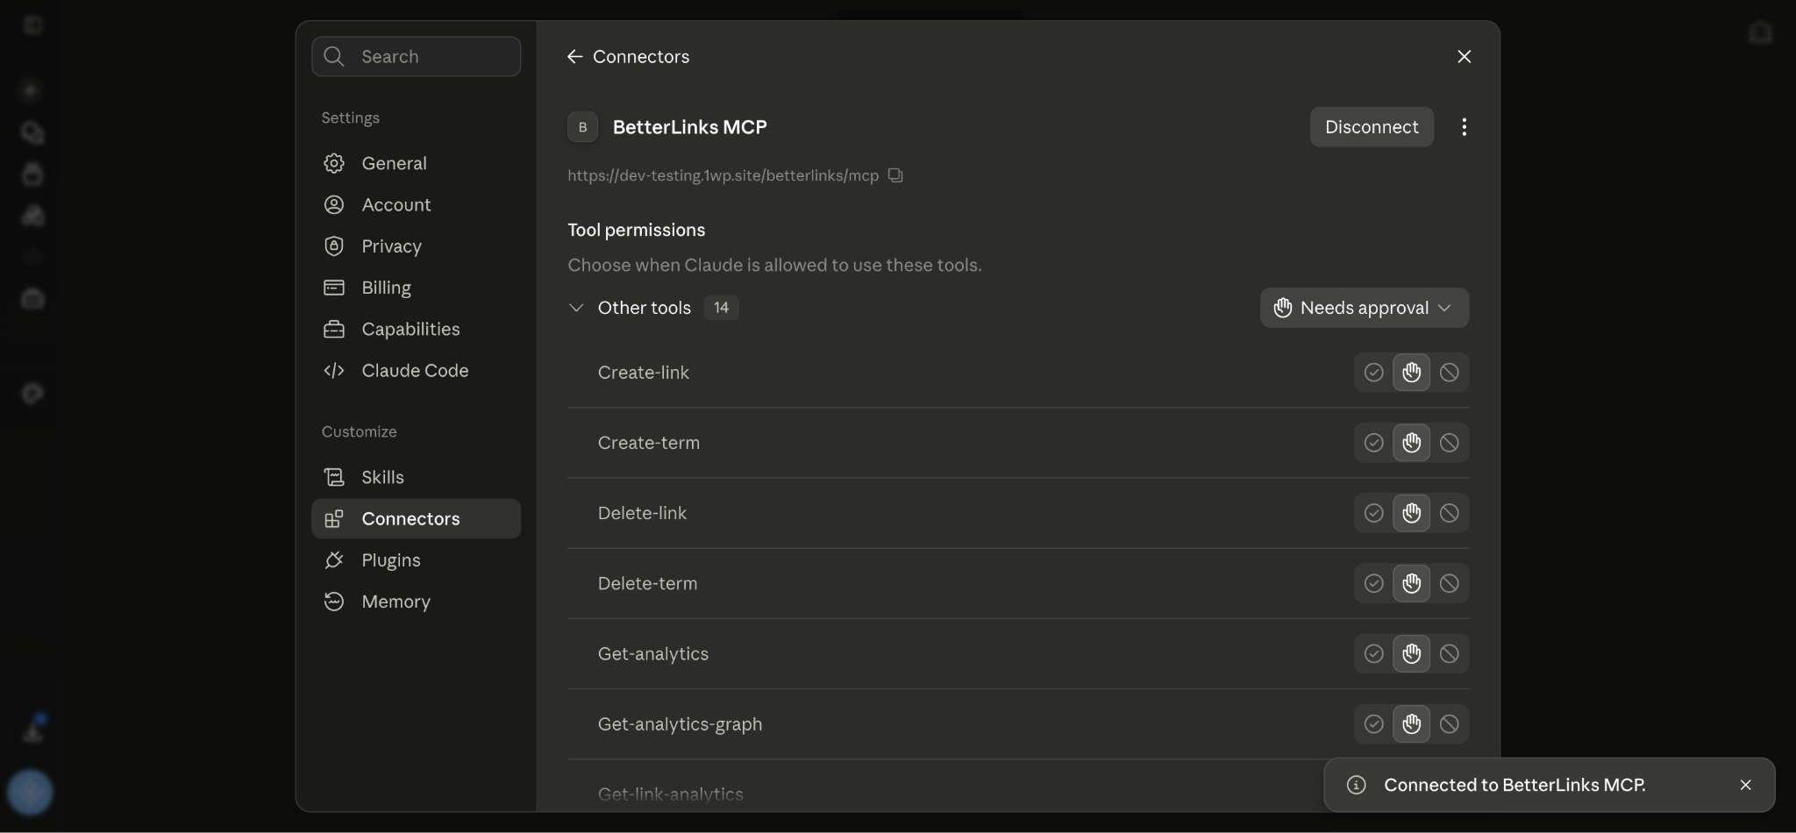Go back using the Connectors arrow

(x=574, y=56)
